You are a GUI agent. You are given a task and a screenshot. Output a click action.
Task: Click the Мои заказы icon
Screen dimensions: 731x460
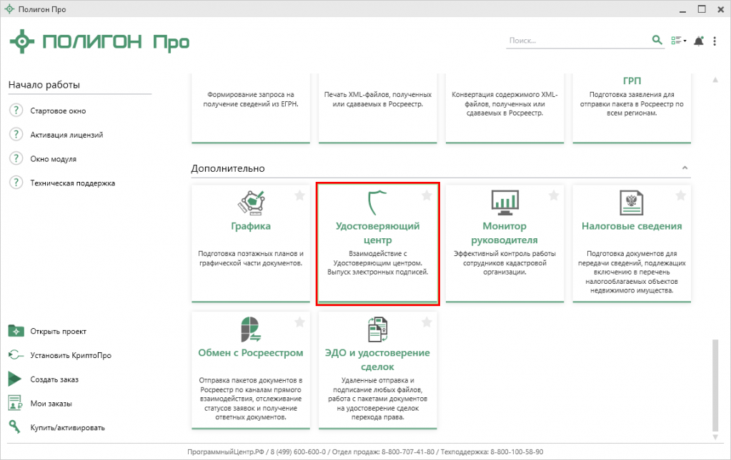coord(16,403)
